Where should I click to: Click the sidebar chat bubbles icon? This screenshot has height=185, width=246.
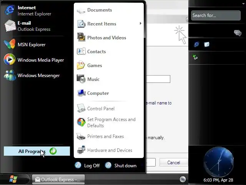[x=238, y=33]
